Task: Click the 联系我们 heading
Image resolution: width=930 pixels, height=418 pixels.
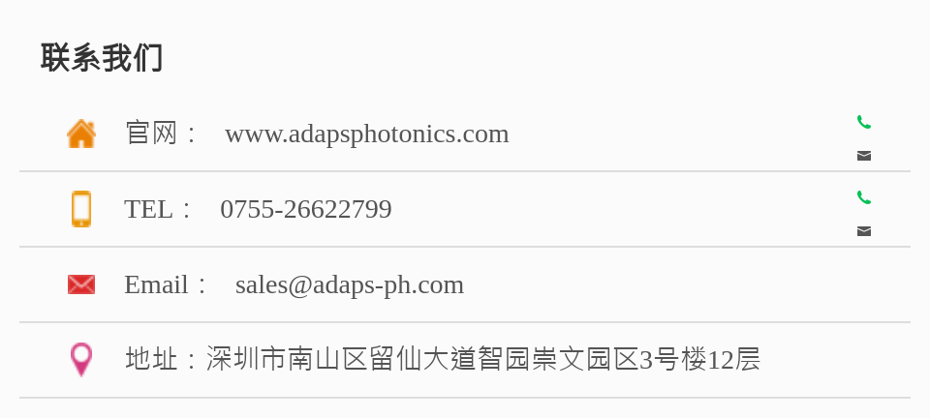Action: [102, 57]
